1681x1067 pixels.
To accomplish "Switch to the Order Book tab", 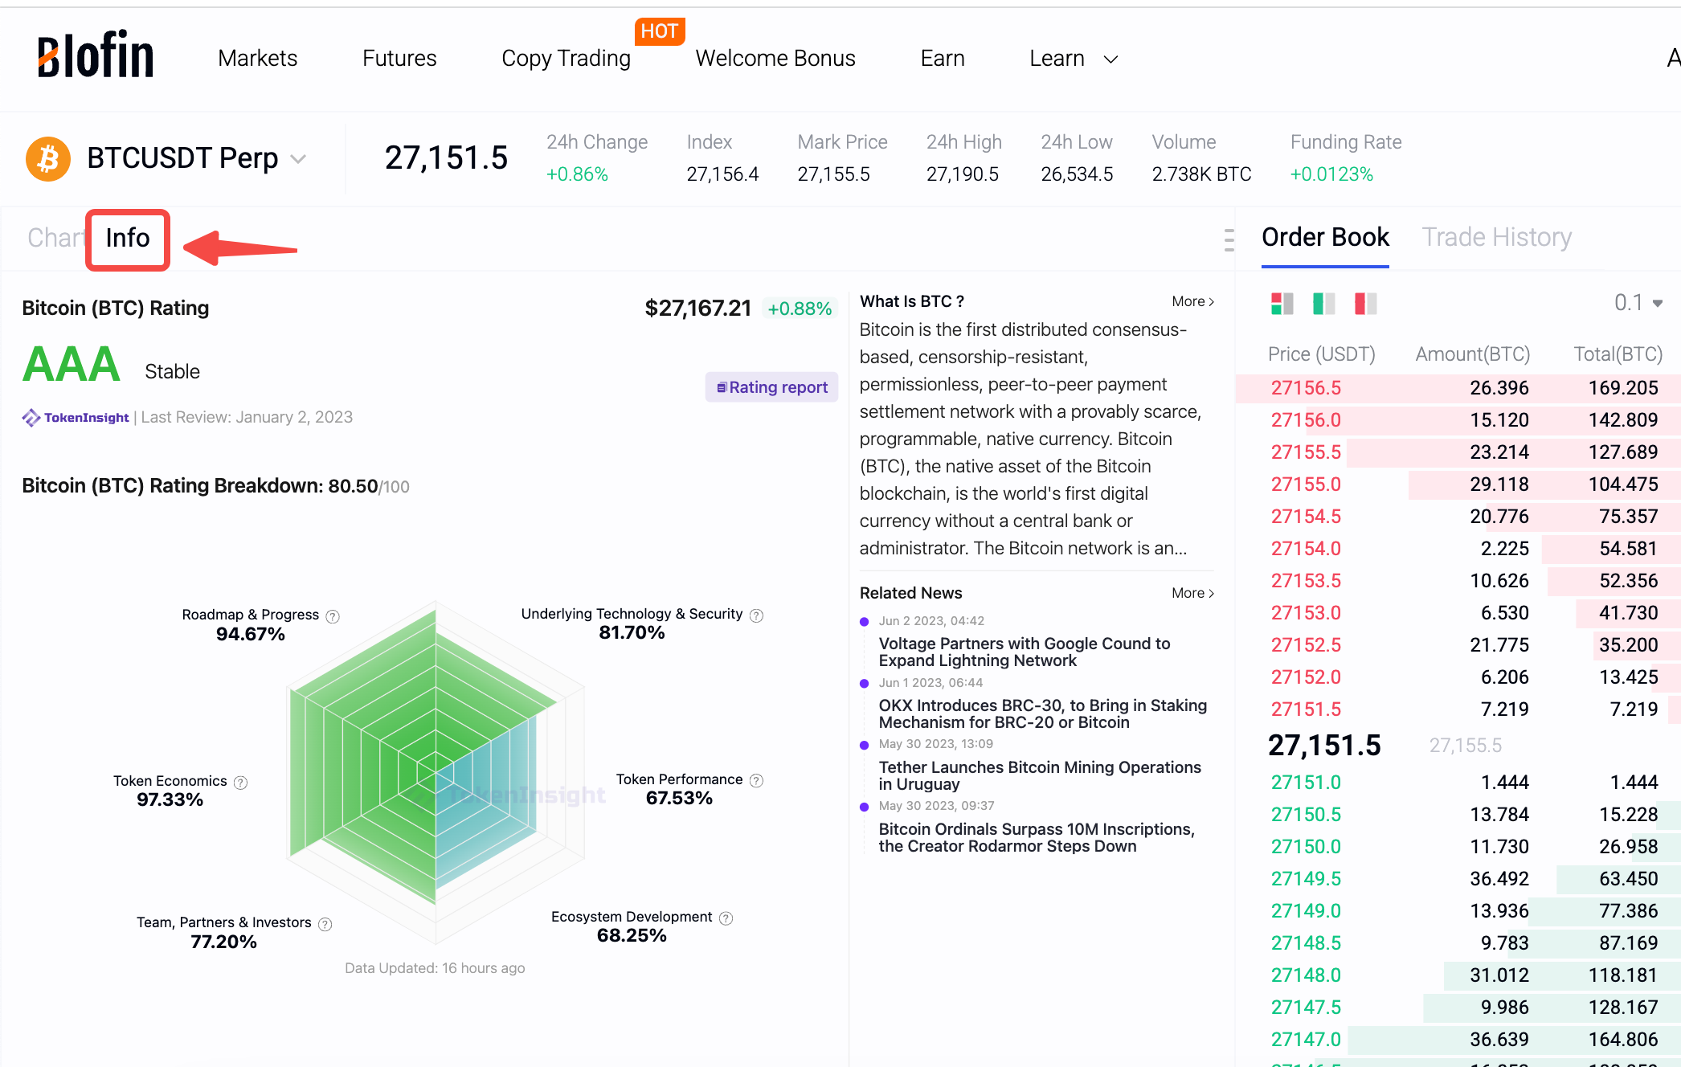I will pyautogui.click(x=1325, y=237).
